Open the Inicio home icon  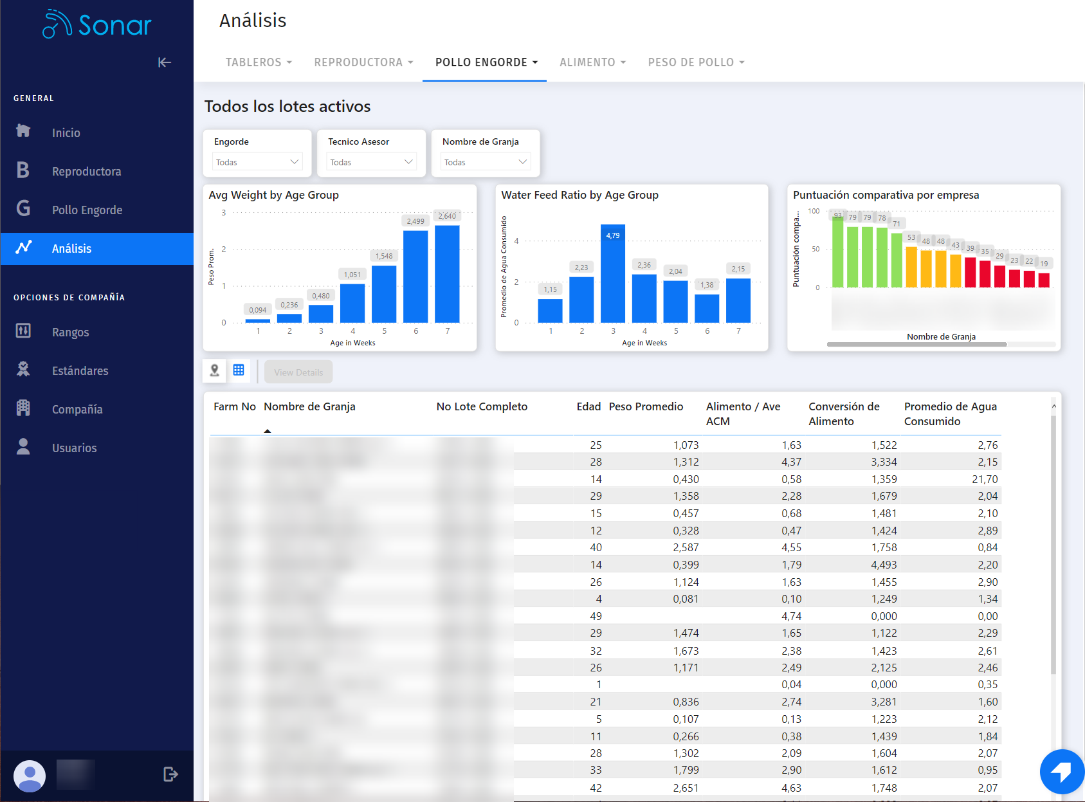[x=23, y=131]
